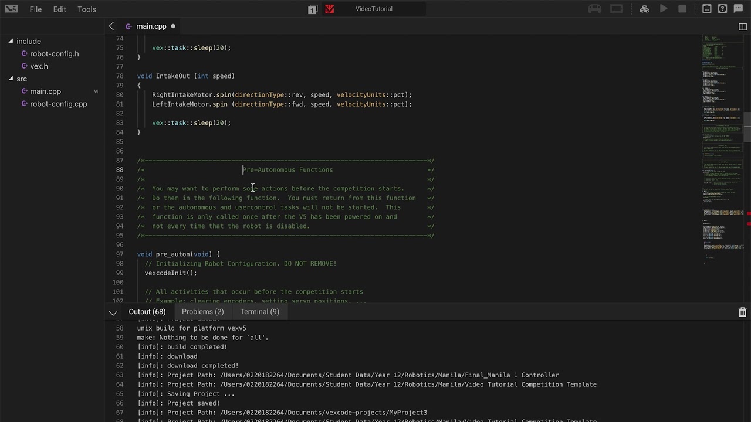
Task: Click the 'src' folder label
Action: pos(22,79)
